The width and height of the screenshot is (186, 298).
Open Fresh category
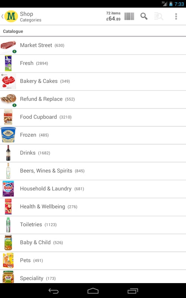point(93,63)
